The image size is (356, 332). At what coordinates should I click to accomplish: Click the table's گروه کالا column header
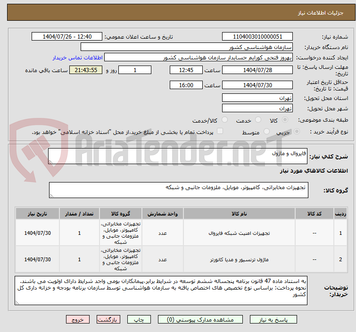point(121,214)
